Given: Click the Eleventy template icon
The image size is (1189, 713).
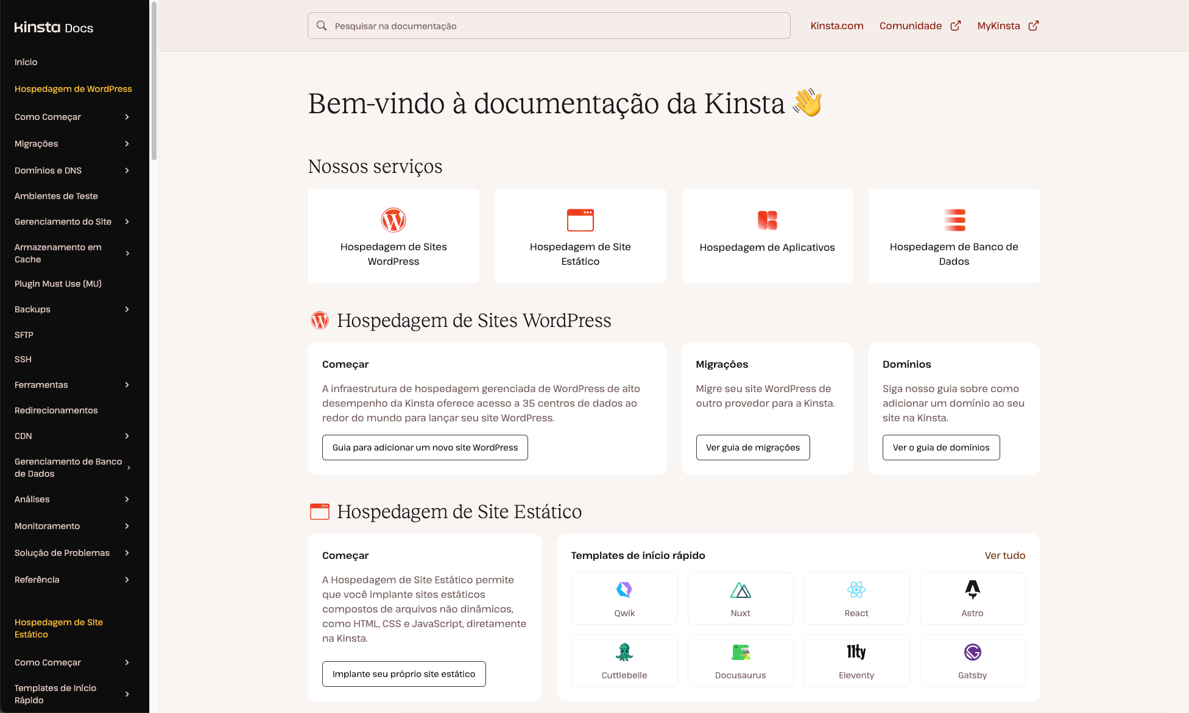Looking at the screenshot, I should [x=856, y=652].
